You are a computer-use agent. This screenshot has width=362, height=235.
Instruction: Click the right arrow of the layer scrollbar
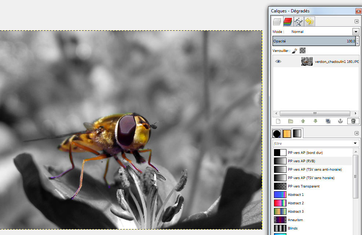click(x=355, y=113)
